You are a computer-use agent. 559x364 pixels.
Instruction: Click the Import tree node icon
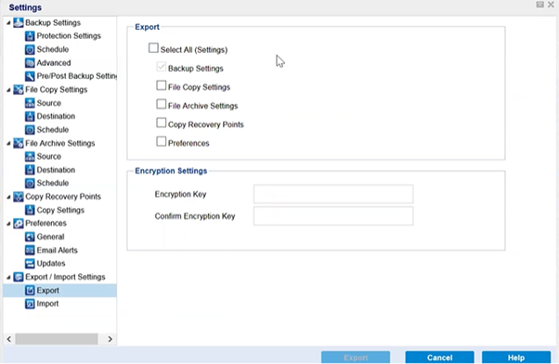(x=30, y=304)
